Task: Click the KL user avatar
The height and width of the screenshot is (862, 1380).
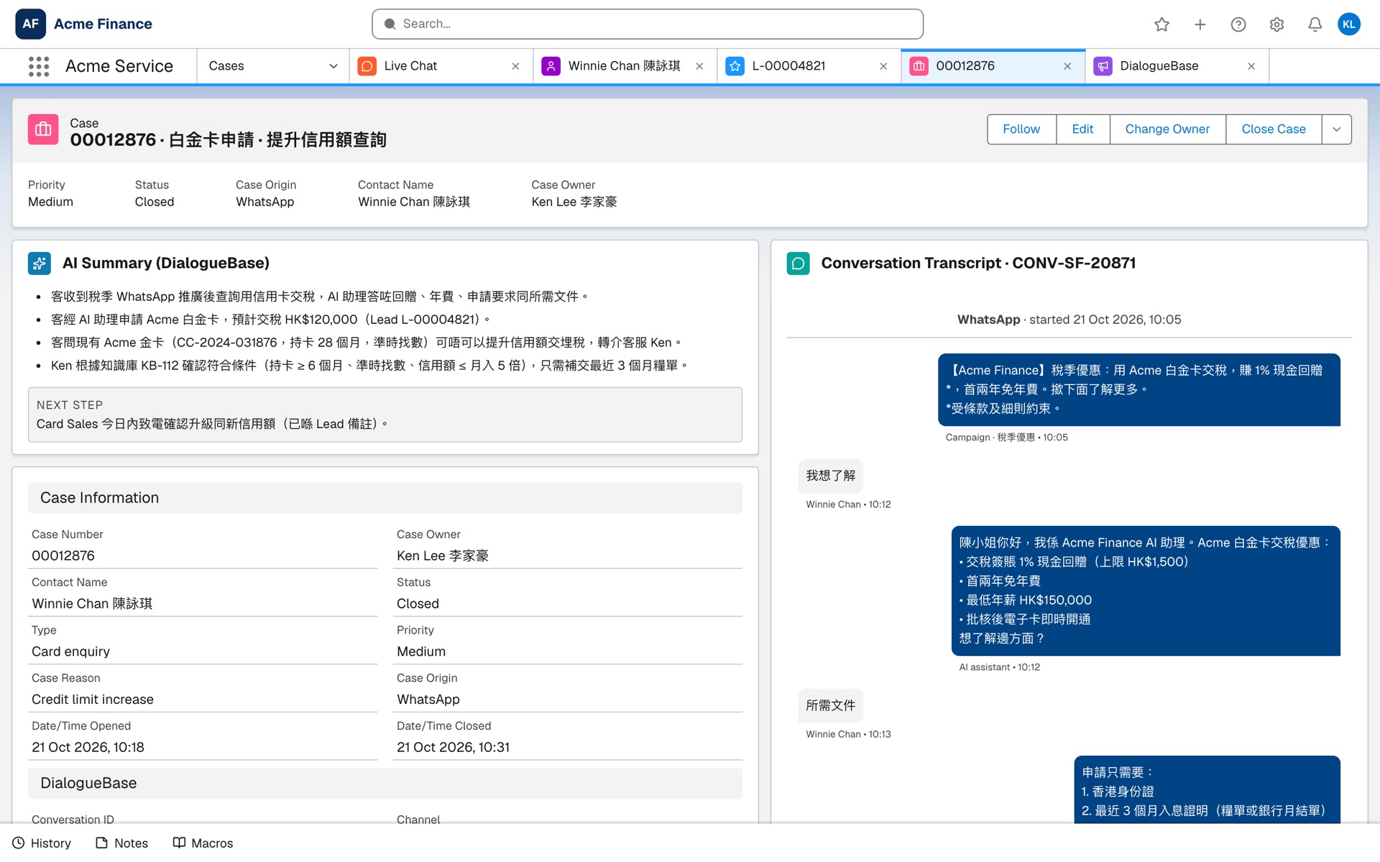Action: point(1348,24)
